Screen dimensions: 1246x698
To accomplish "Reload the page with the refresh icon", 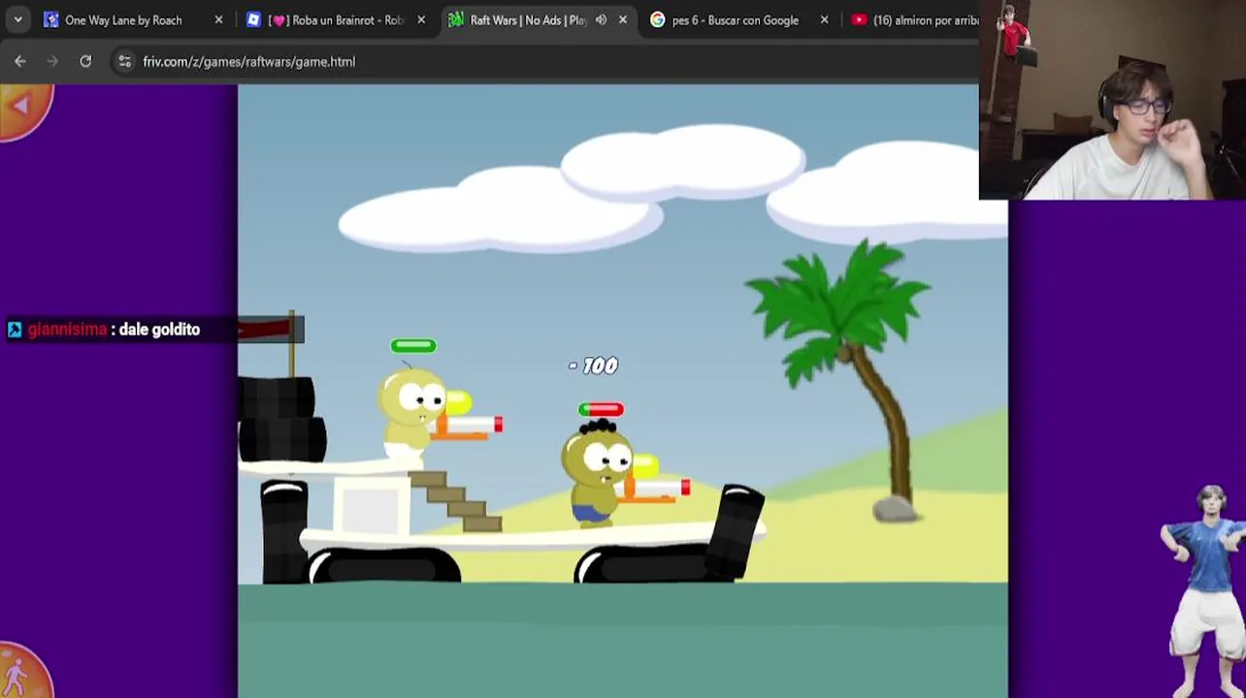I will (85, 61).
